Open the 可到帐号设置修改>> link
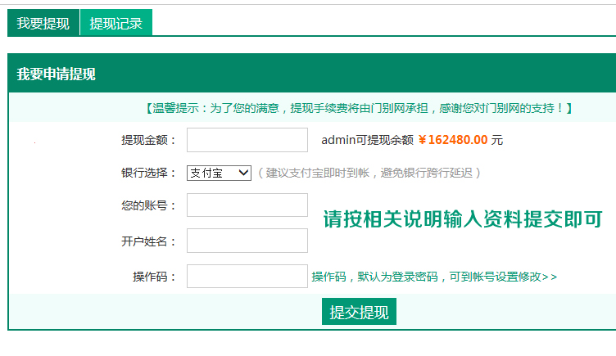This screenshot has width=616, height=356. [503, 277]
